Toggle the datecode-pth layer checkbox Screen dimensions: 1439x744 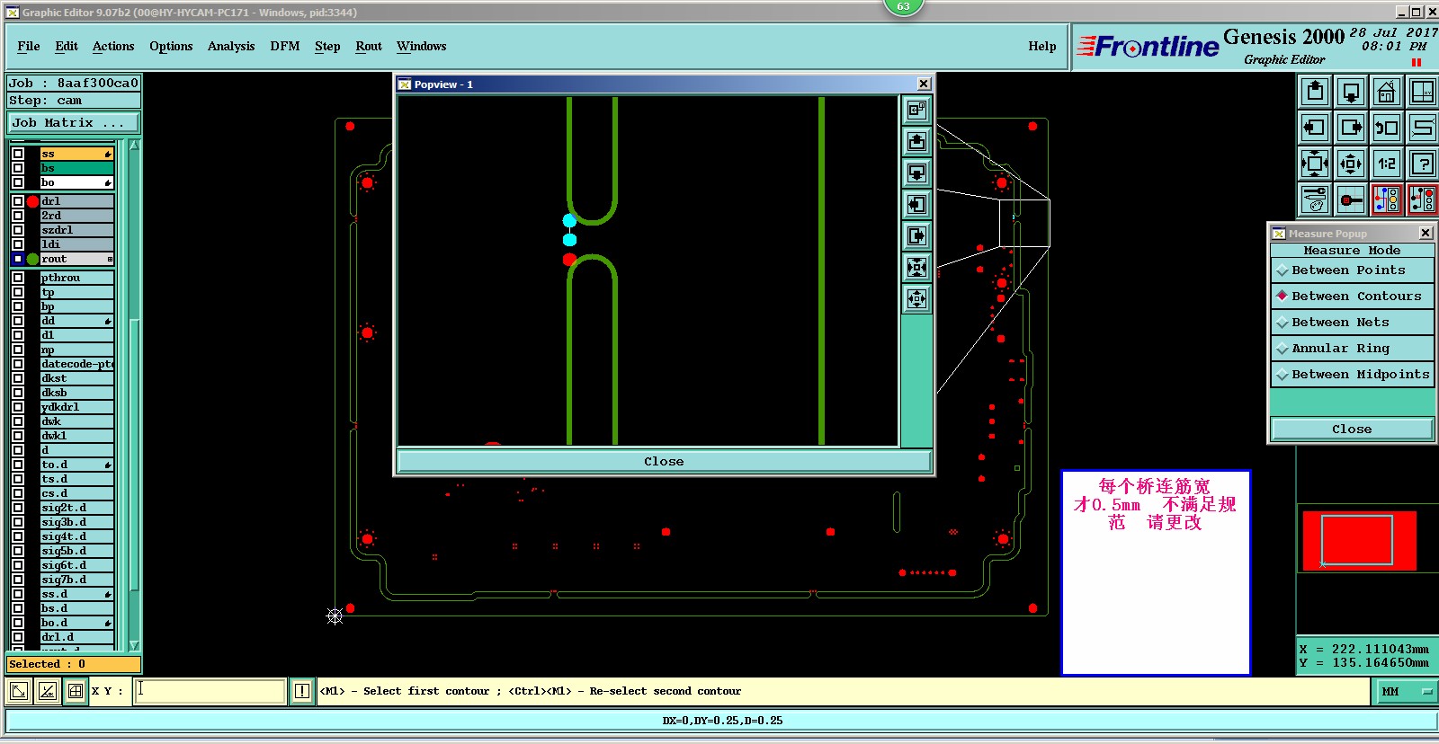(x=18, y=364)
